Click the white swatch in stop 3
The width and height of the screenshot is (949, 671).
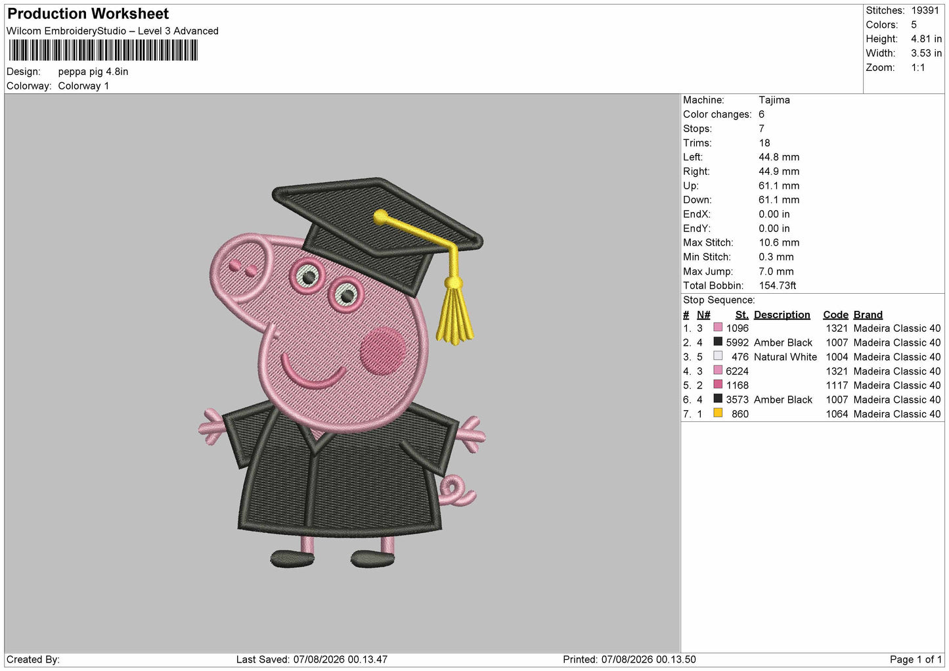pyautogui.click(x=718, y=356)
